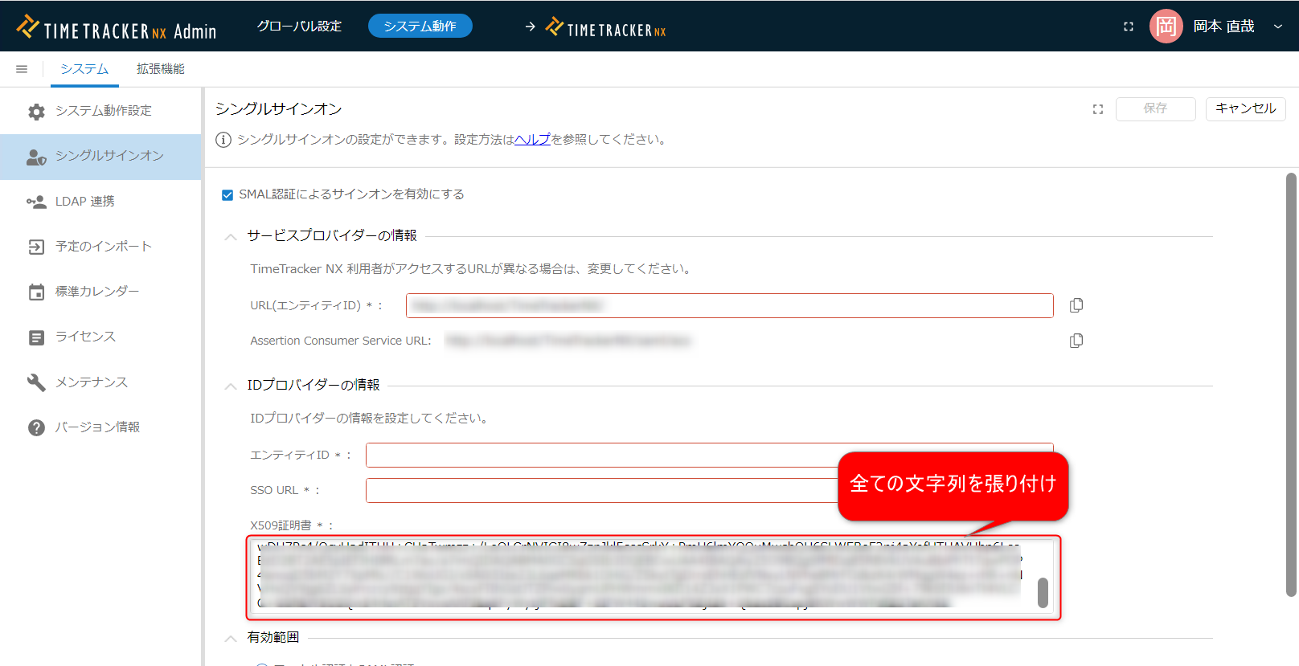The image size is (1299, 666).
Task: Open バージョン情報 help item
Action: [x=96, y=427]
